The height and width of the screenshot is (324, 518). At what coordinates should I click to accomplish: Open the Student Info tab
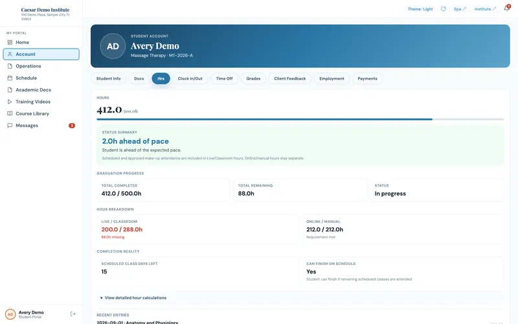[108, 78]
